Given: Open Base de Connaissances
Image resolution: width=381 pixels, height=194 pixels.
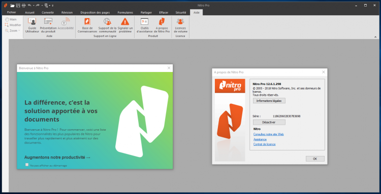Looking at the screenshot, I should (87, 25).
